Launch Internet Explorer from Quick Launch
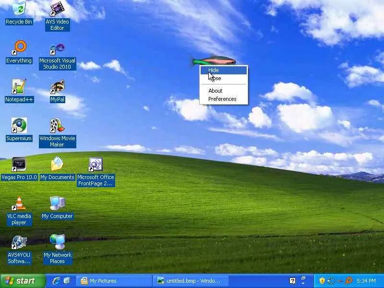Viewport: 384px width, 288px height. (x=56, y=281)
